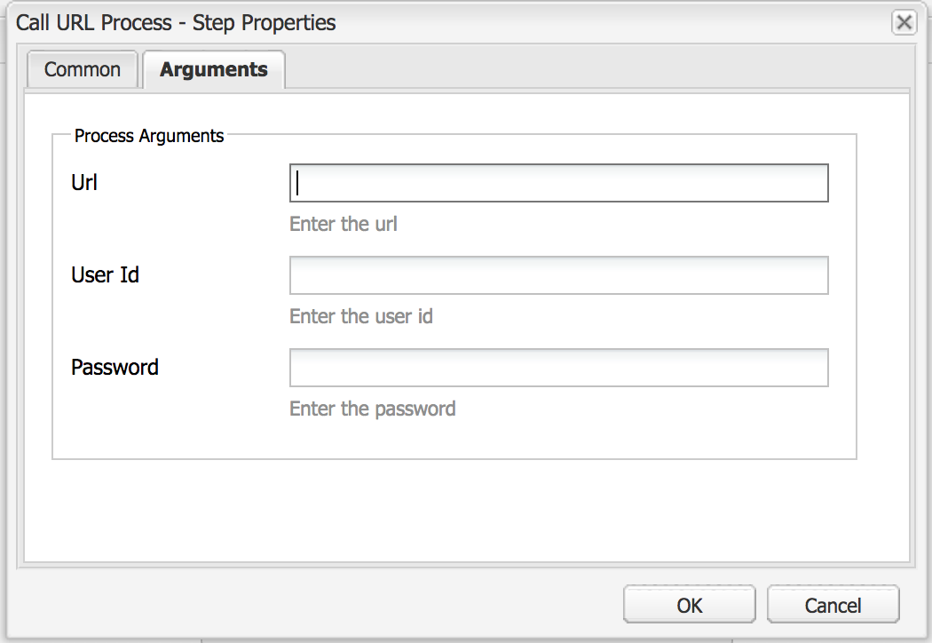Click the 'Enter the password' hint text
This screenshot has height=643, width=932.
coord(373,409)
